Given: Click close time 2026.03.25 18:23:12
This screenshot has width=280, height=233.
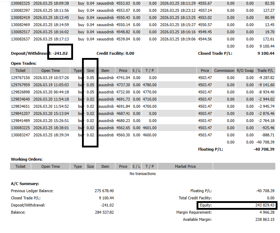Looking at the screenshot, I should point(178,10).
